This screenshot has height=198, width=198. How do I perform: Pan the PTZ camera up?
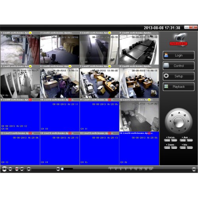click(179, 113)
